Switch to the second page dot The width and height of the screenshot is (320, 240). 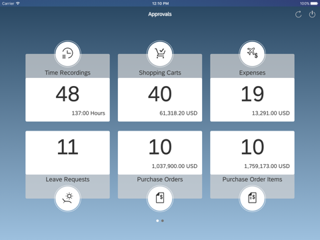click(x=163, y=221)
